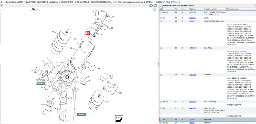Click the combine vehicle orientation icon
The image size is (256, 124).
34,9
